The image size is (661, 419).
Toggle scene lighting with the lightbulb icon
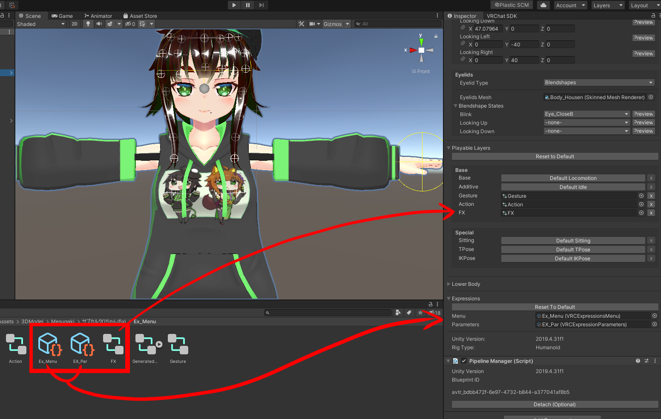(x=88, y=24)
